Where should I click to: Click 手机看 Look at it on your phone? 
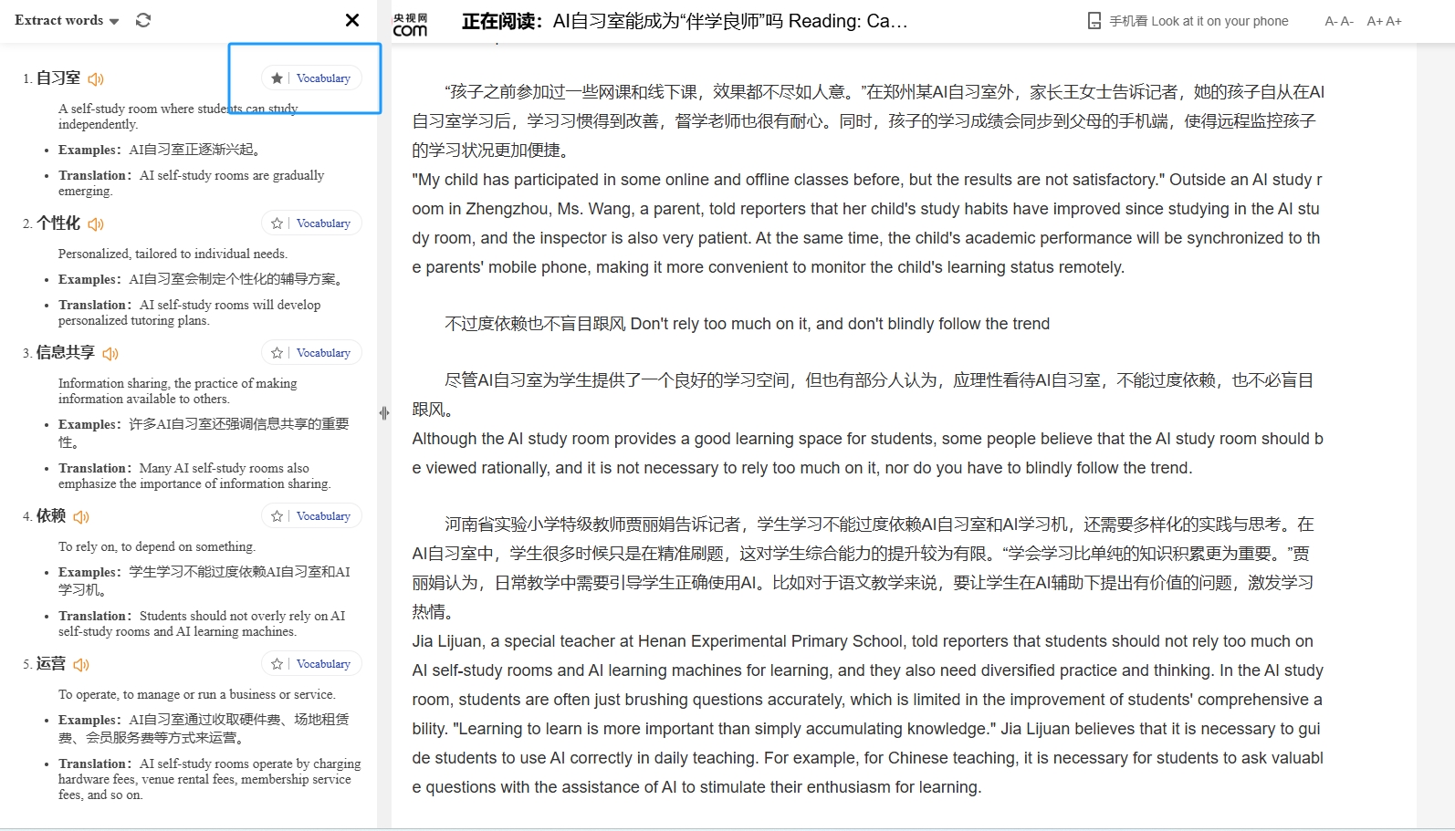(1199, 21)
